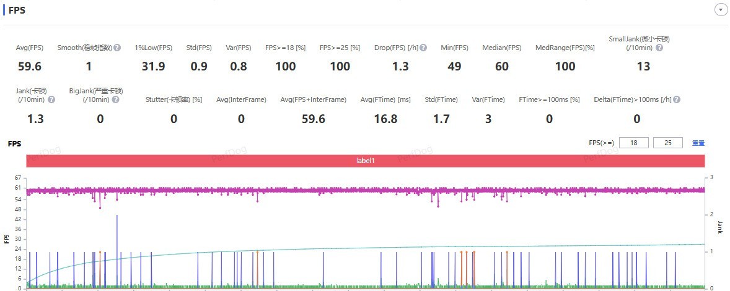730x291 pixels.
Task: Click the Avg(FTime) [ms] value 16.8
Action: pyautogui.click(x=385, y=119)
